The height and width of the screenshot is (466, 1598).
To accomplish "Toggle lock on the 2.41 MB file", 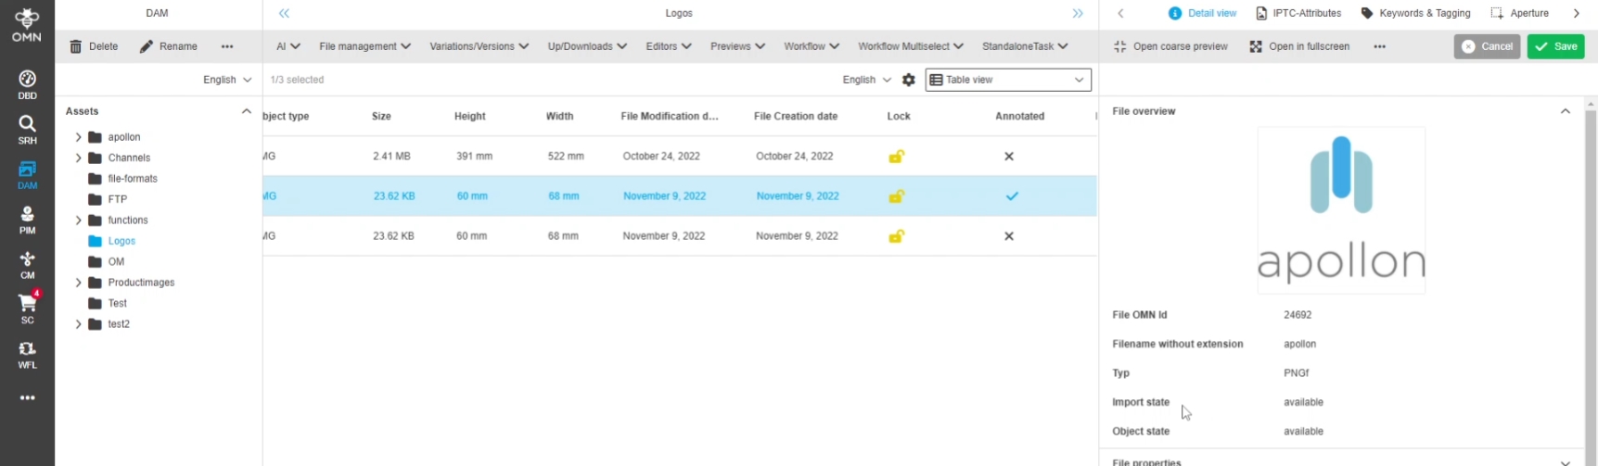I will pos(896,157).
